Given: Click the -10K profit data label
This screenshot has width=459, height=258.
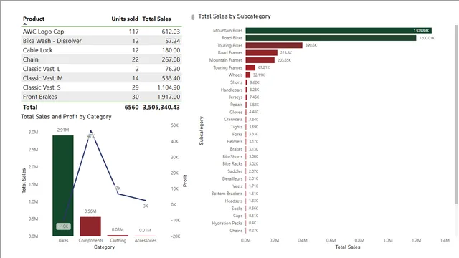Looking at the screenshot, I should (64, 226).
